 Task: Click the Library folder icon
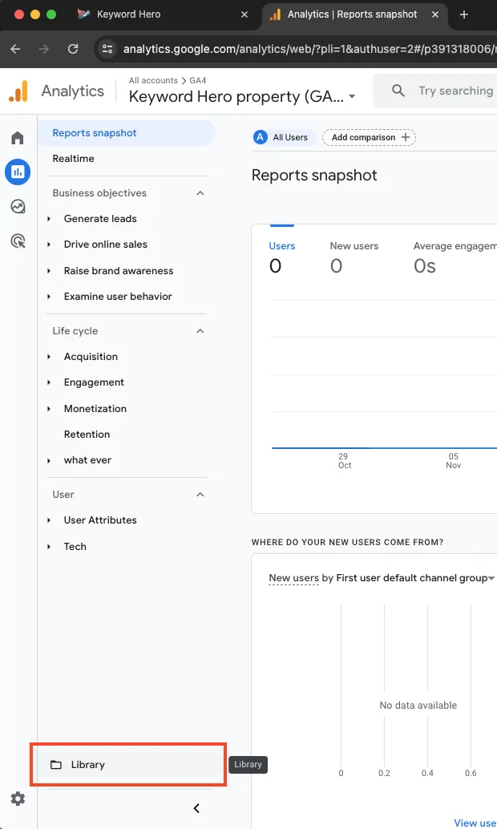[56, 765]
